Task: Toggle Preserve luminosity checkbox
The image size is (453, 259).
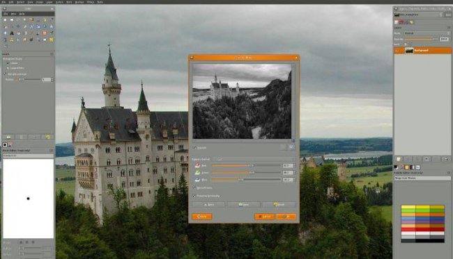Action: (194, 196)
